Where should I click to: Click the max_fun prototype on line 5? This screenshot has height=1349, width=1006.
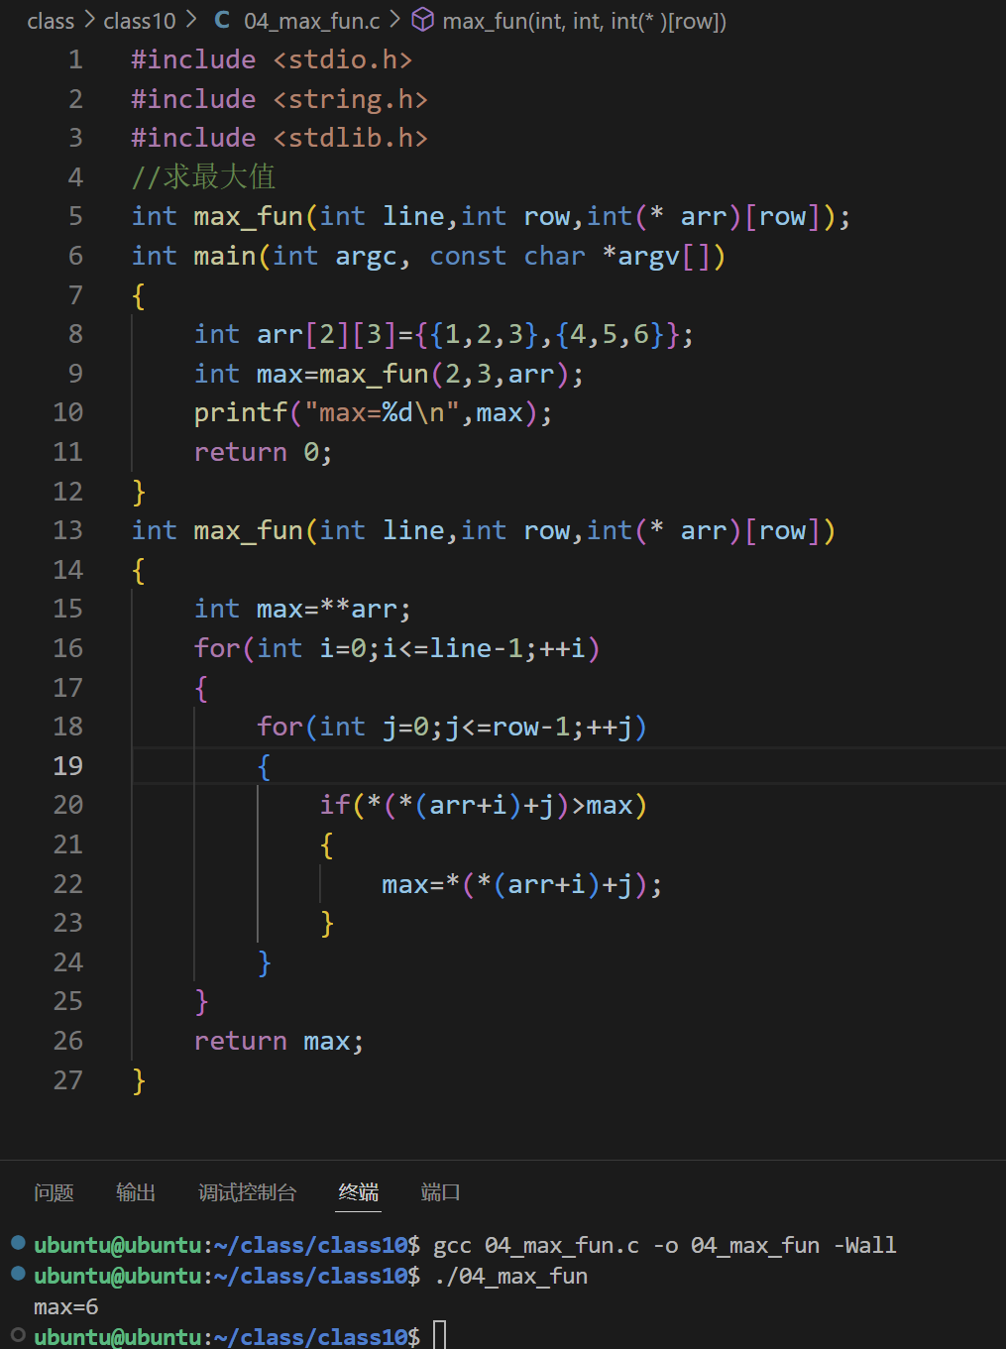(x=491, y=216)
